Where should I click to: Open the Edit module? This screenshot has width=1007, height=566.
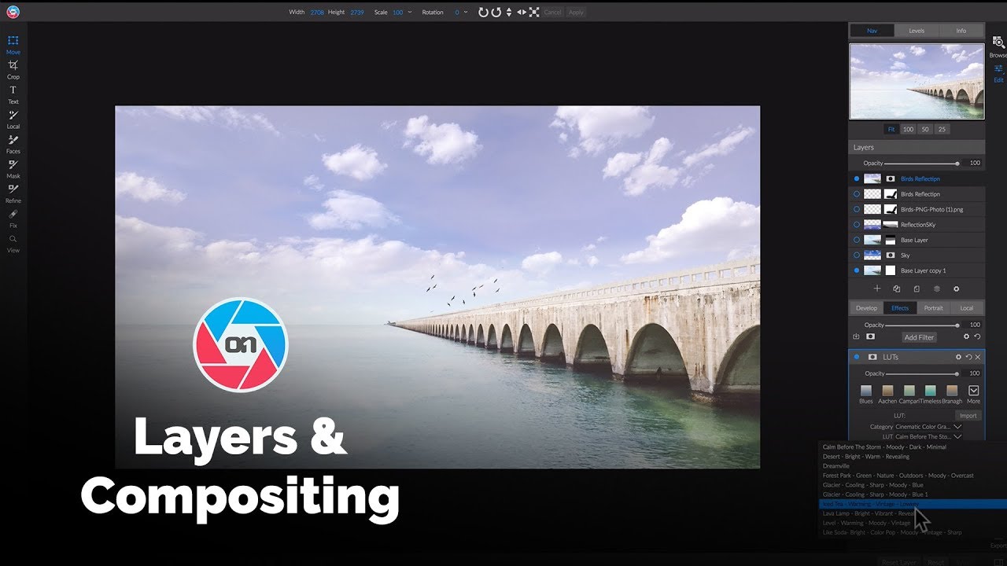coord(998,73)
